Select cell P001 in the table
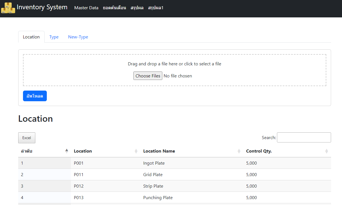The height and width of the screenshot is (205, 342). tap(79, 163)
